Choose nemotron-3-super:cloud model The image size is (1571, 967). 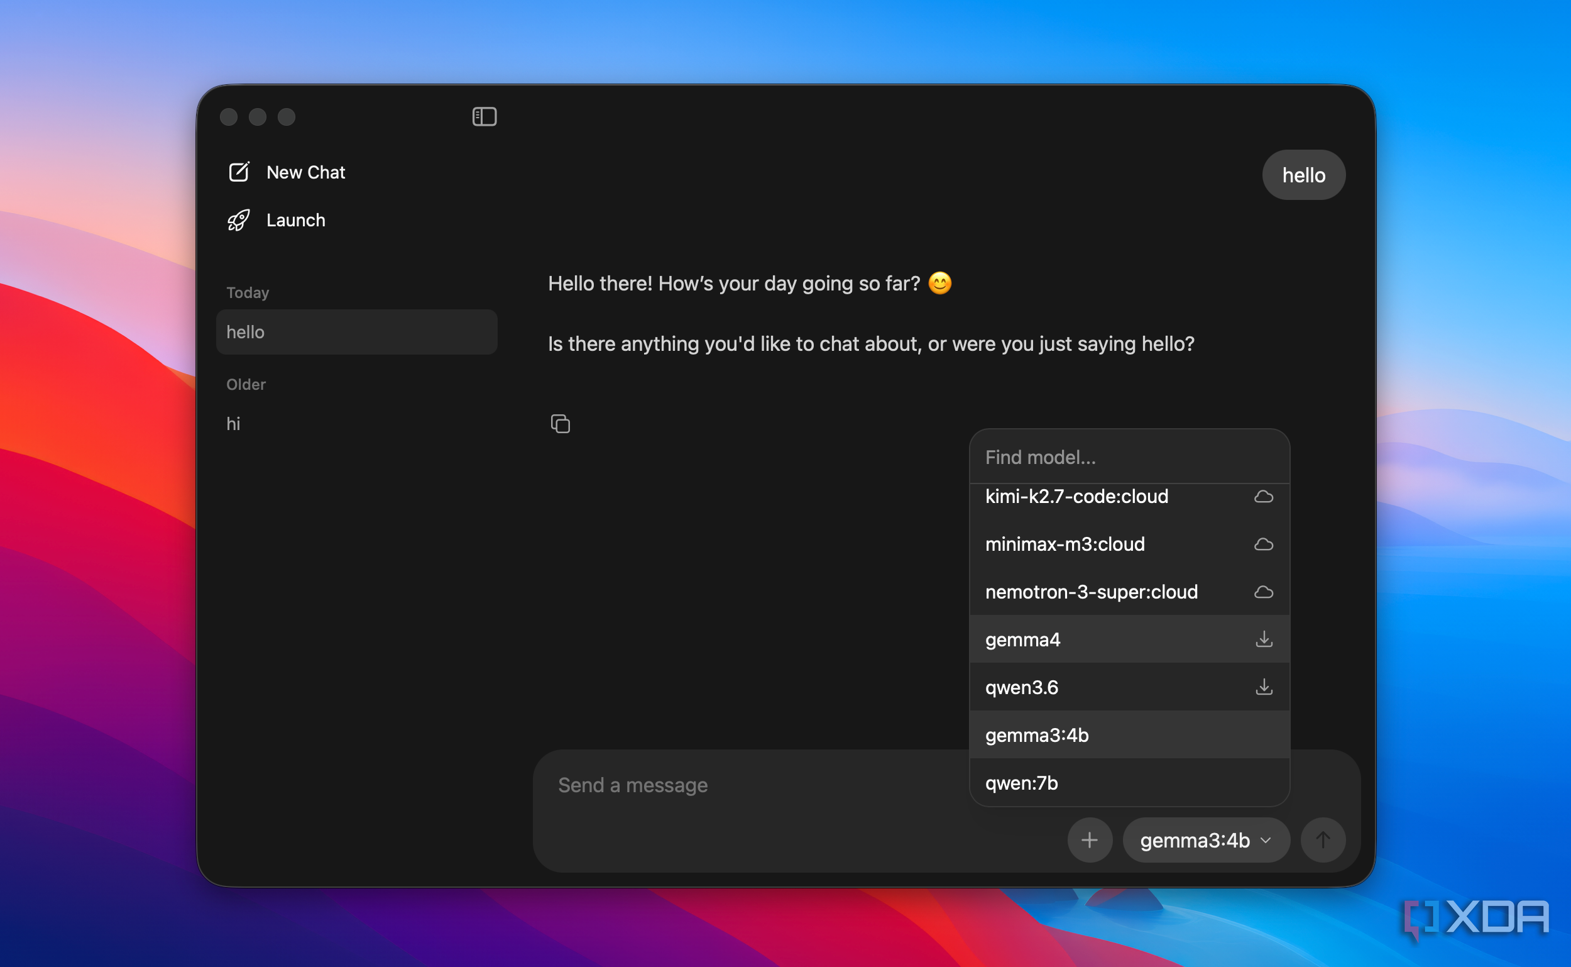click(x=1129, y=592)
